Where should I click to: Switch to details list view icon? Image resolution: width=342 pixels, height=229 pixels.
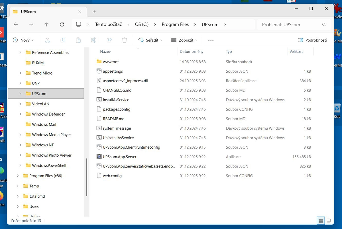(321, 220)
